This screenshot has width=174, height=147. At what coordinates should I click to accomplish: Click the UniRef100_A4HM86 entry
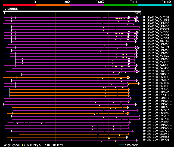156,86
